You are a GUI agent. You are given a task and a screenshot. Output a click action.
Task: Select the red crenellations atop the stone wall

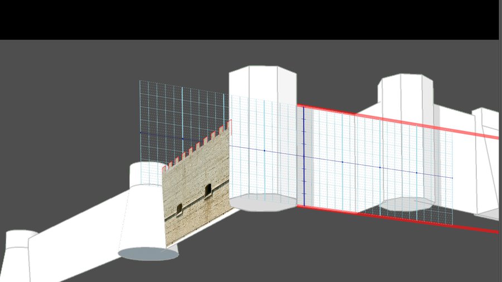(x=198, y=146)
